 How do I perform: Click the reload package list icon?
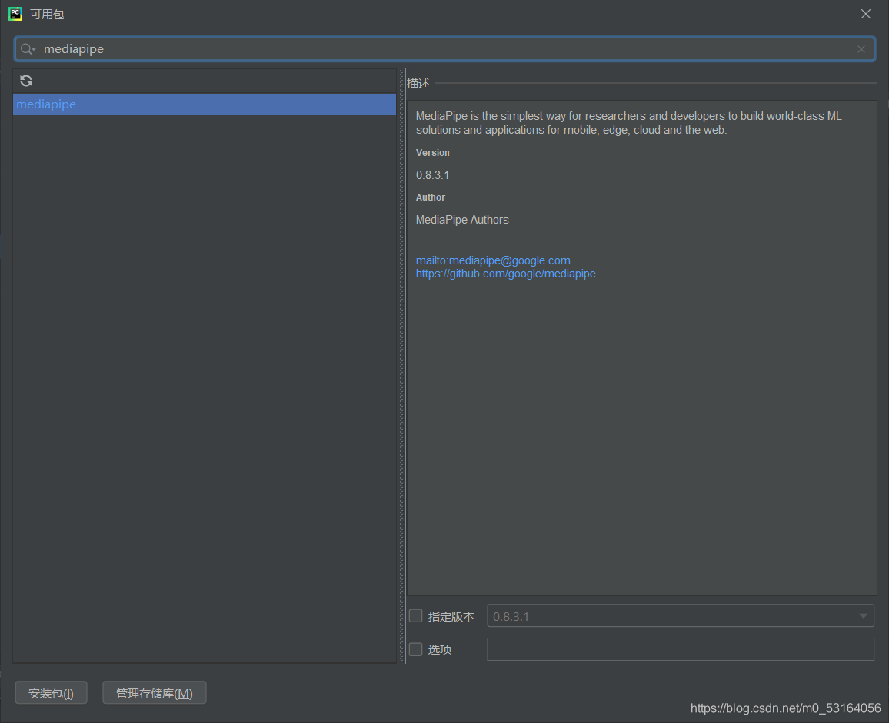(x=26, y=81)
